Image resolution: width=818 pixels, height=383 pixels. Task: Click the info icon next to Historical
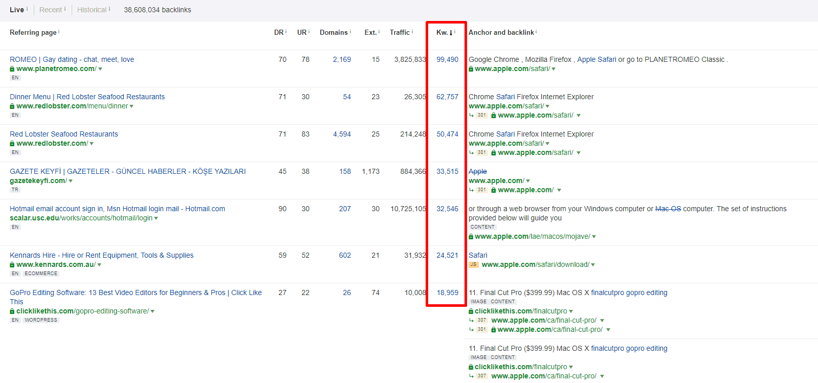point(109,9)
